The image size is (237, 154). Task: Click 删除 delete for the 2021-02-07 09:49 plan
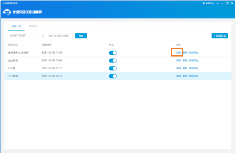point(185,60)
